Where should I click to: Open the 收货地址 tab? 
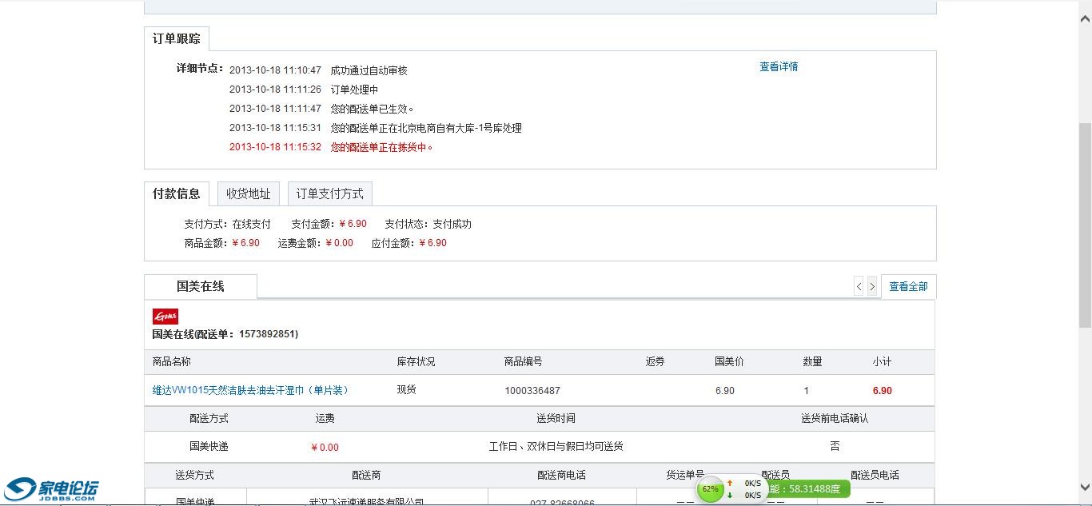[249, 193]
